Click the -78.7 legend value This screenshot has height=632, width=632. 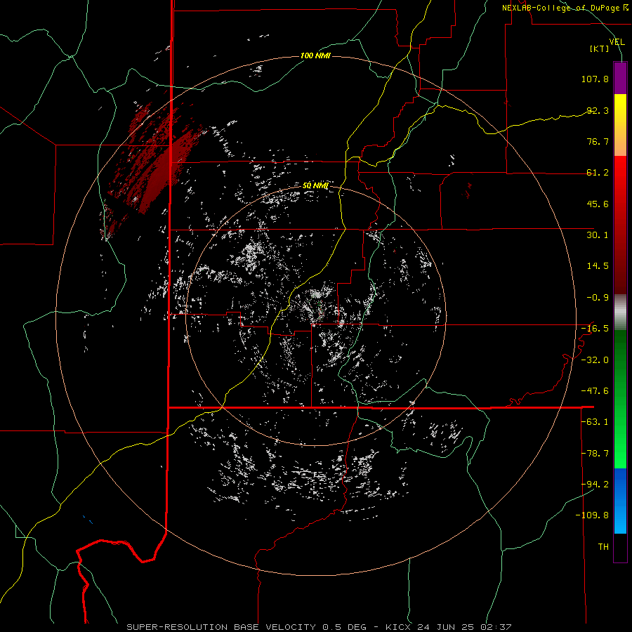[595, 454]
